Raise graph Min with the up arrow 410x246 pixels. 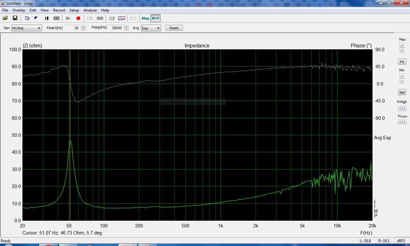pyautogui.click(x=402, y=76)
